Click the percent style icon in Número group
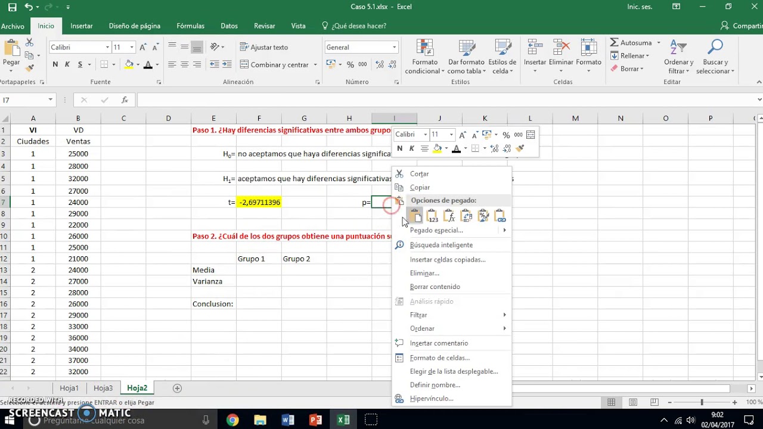The height and width of the screenshot is (429, 763). [x=351, y=64]
